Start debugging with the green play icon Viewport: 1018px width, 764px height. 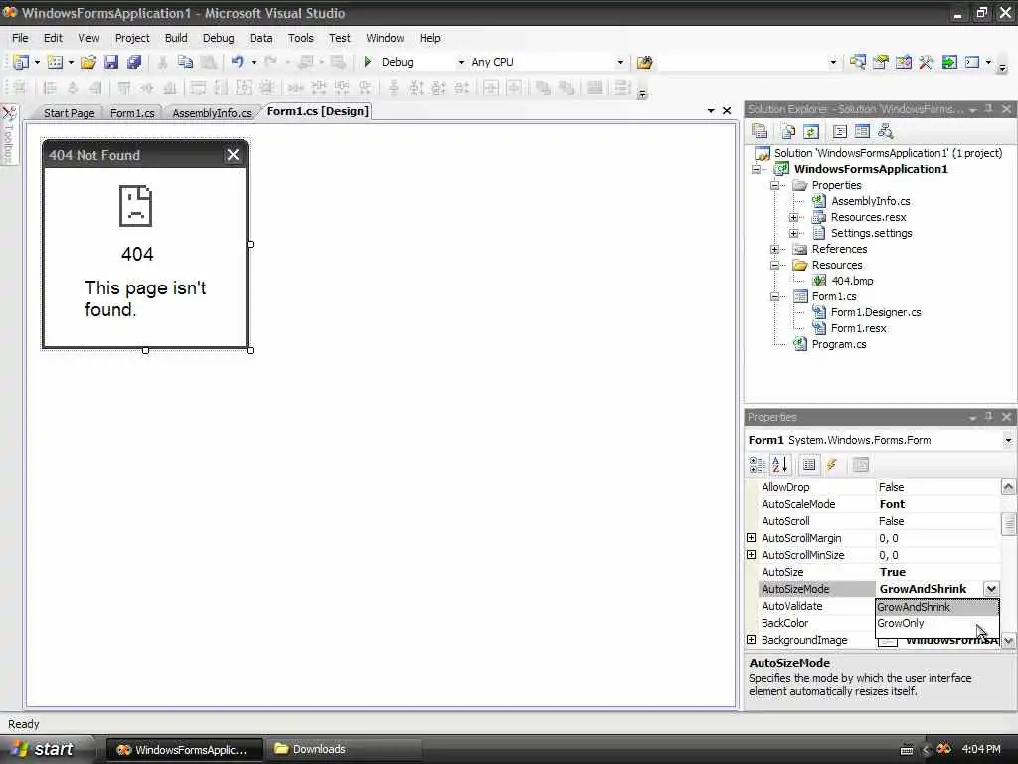tap(368, 62)
